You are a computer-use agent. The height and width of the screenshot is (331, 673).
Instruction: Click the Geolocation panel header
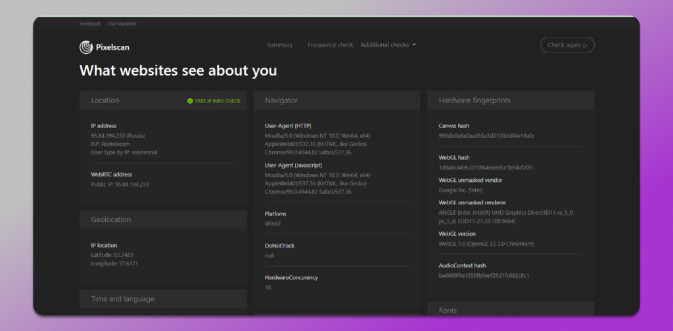[111, 220]
